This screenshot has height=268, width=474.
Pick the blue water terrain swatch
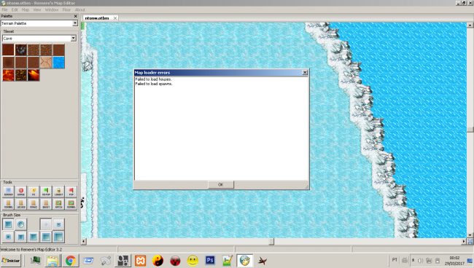click(x=58, y=63)
